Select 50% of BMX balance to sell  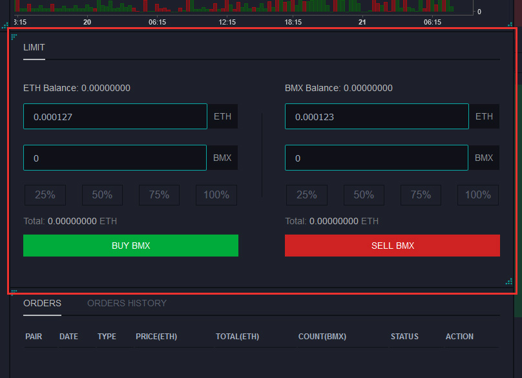tap(364, 195)
